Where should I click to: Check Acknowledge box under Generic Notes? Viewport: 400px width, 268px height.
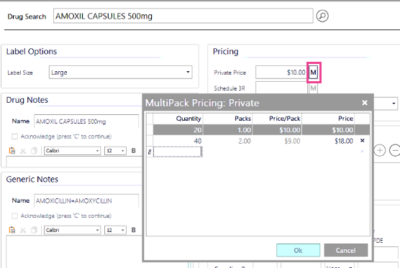click(x=15, y=216)
